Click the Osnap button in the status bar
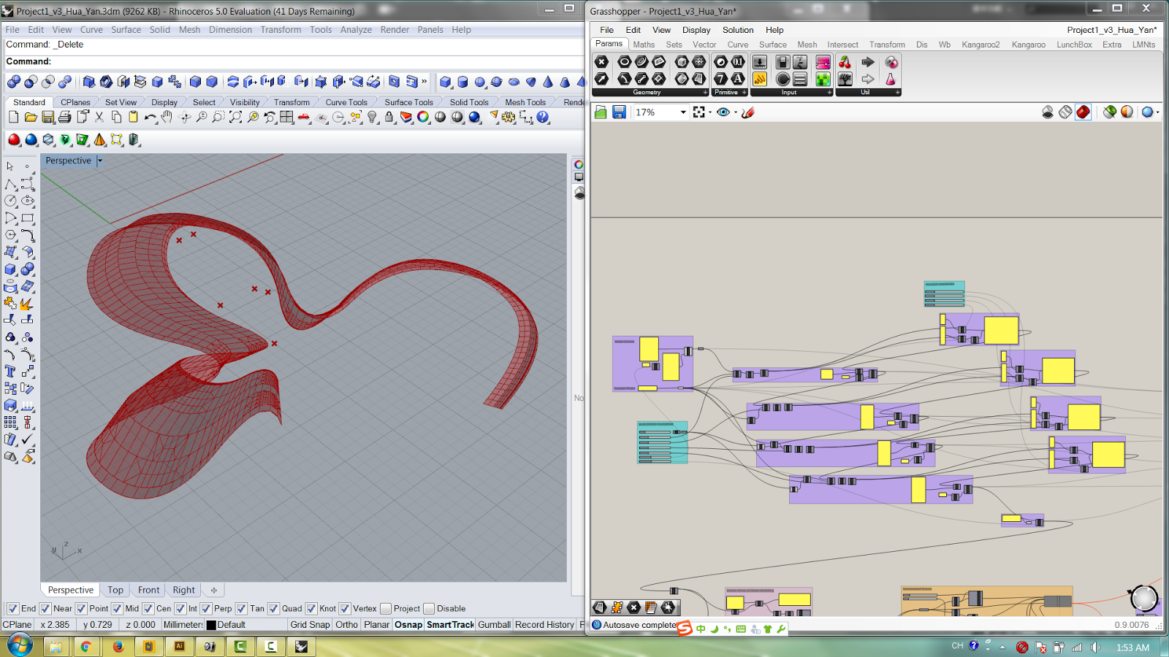 [x=407, y=625]
